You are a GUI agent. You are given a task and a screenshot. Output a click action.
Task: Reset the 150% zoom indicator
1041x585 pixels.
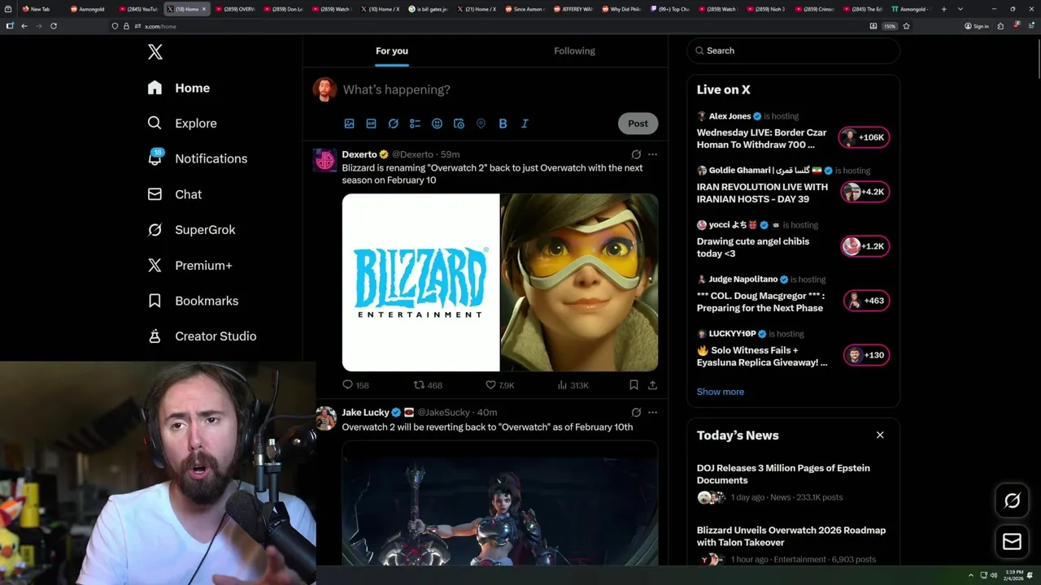pyautogui.click(x=890, y=26)
